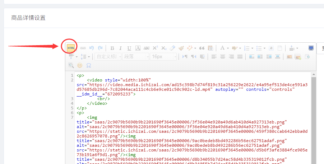Screen dimensions: 324x164
Task: Click the line height icon
Action: click(x=83, y=56)
